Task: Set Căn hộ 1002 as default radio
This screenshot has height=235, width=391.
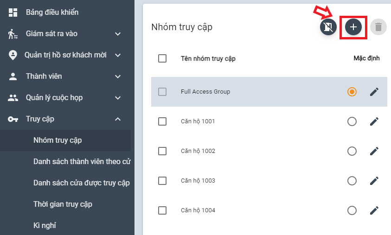Action: coord(352,151)
